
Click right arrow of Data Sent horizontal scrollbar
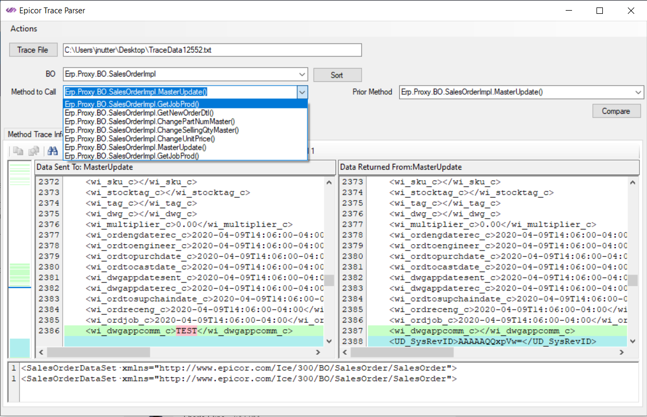coord(318,352)
